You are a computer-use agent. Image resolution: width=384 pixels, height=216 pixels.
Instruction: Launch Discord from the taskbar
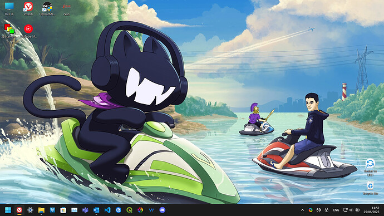[x=162, y=210]
